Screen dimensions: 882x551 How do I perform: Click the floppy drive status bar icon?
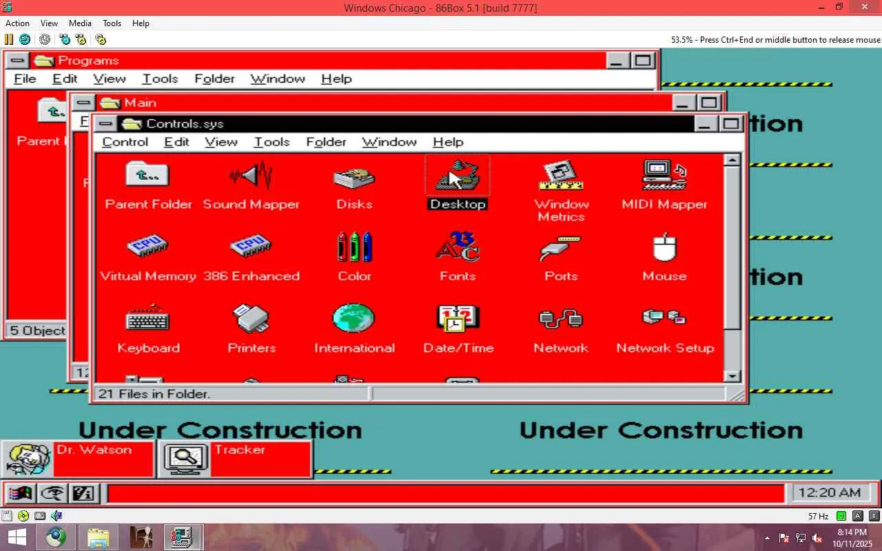pos(7,516)
